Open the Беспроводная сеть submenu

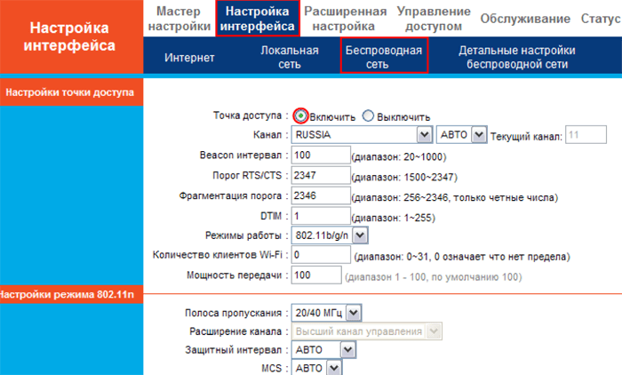coord(384,56)
